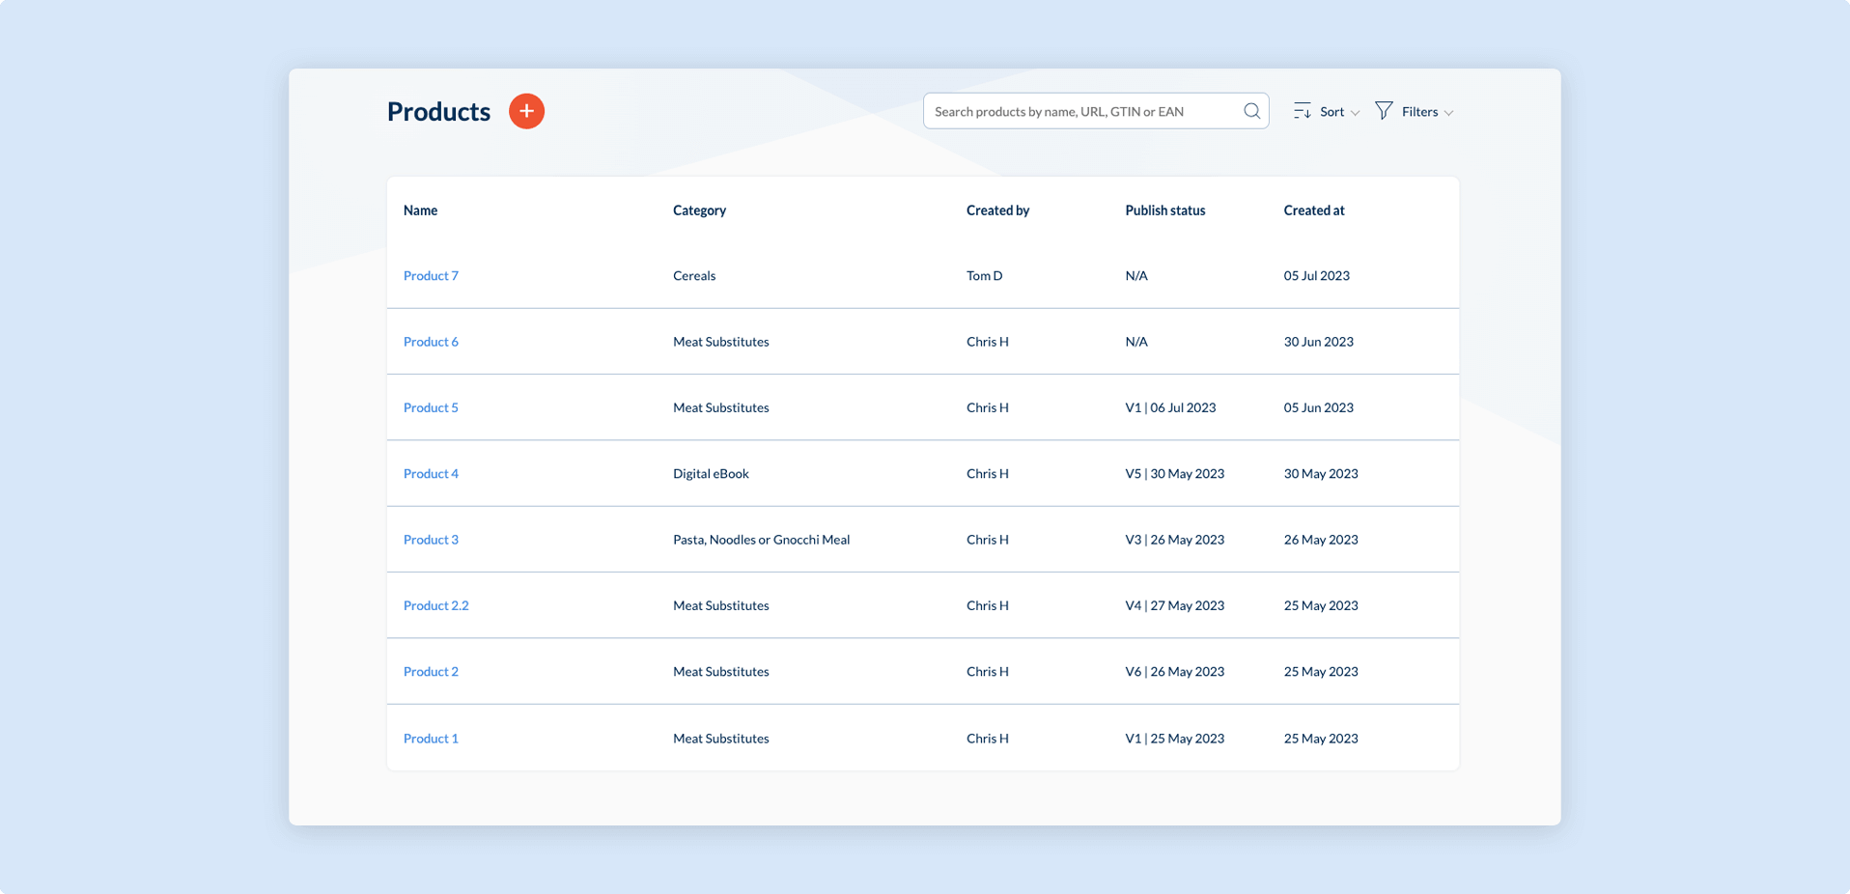1850x894 pixels.
Task: Open the Product 4 link
Action: pos(431,474)
